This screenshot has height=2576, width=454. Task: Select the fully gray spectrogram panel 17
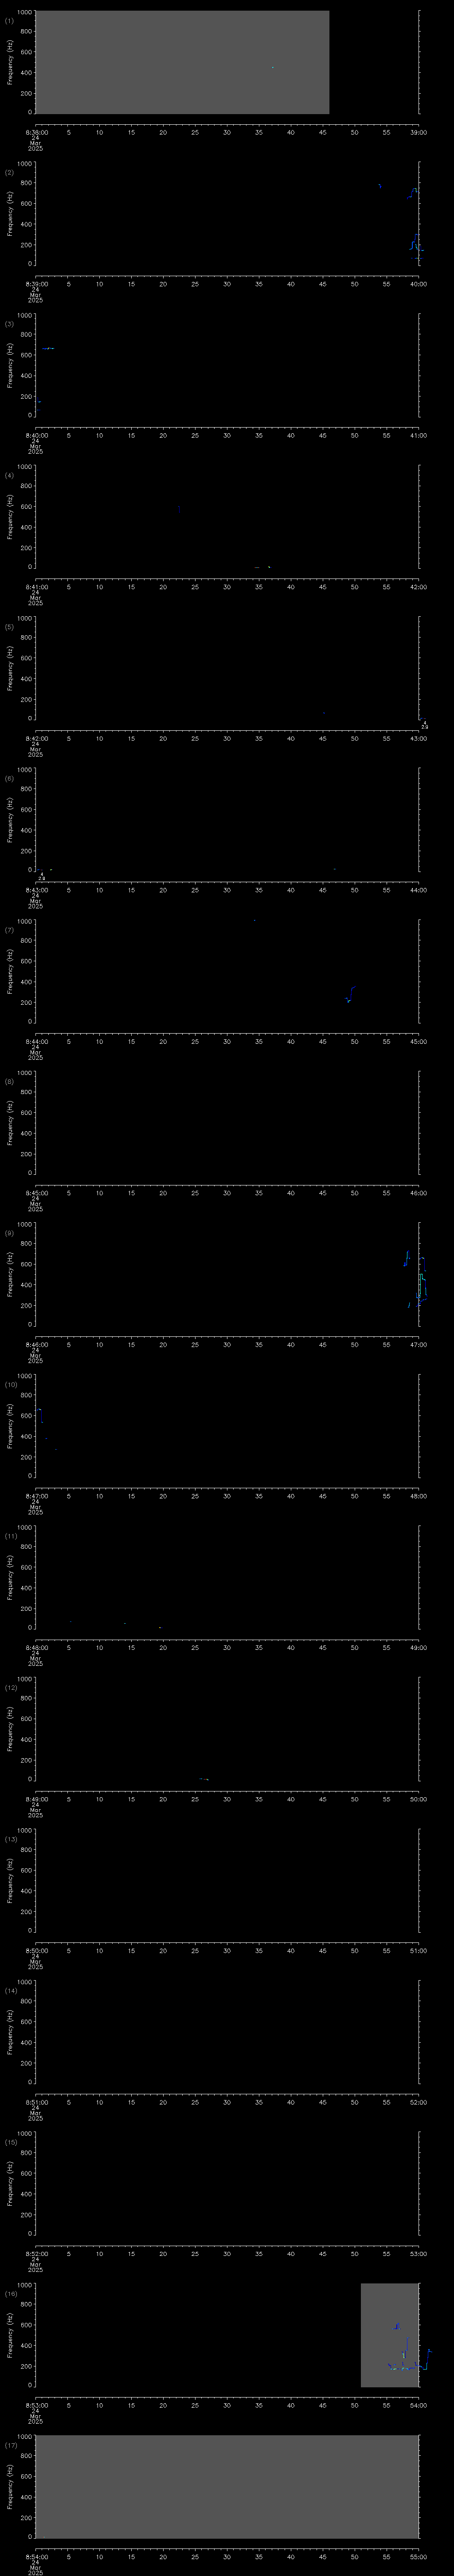227,2485
